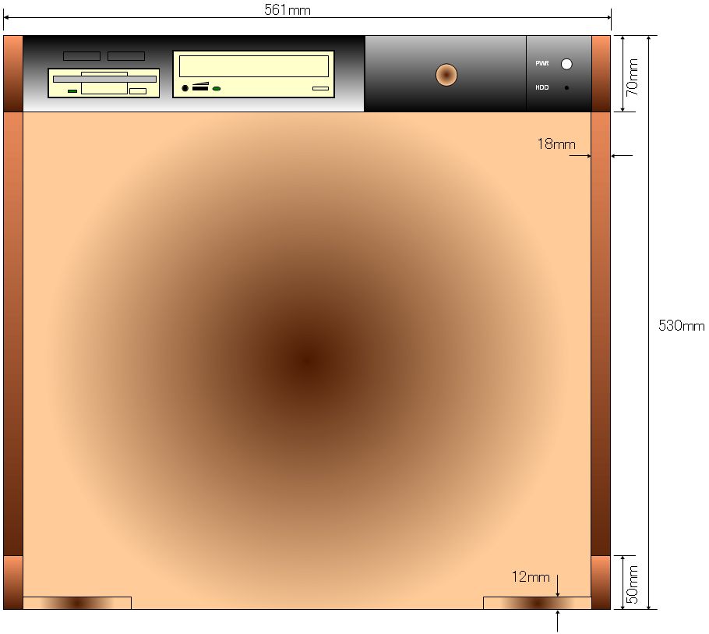Viewport: 709px width, 634px height.
Task: Click the bottom-left foot of the case
Action: tap(77, 604)
